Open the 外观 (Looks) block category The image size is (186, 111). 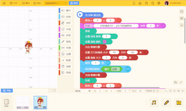[x=66, y=29]
